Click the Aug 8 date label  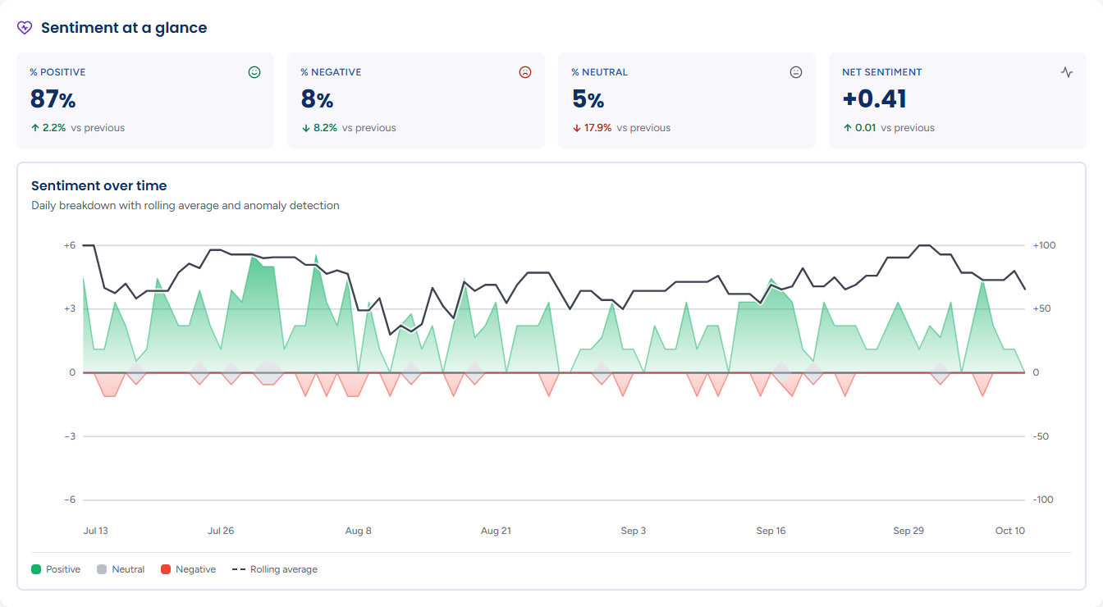[359, 531]
